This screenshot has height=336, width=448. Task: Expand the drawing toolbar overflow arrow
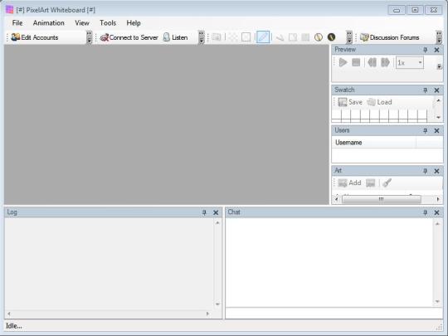click(x=349, y=37)
